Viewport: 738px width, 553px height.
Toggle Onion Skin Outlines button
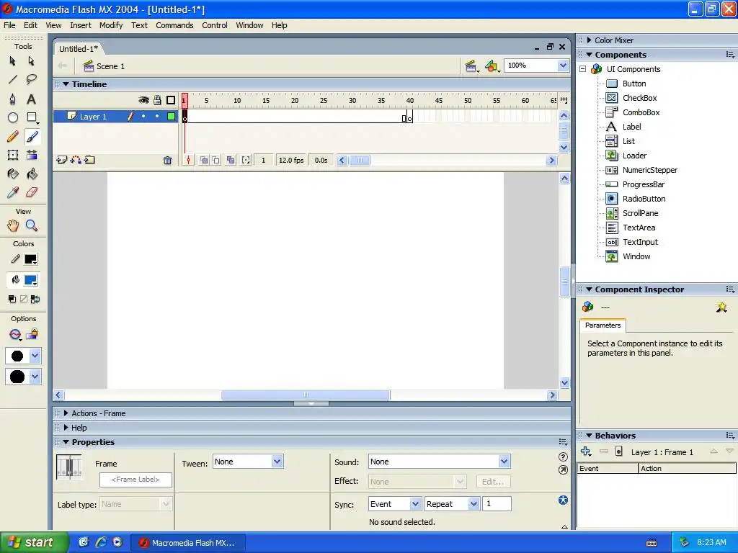pyautogui.click(x=215, y=161)
